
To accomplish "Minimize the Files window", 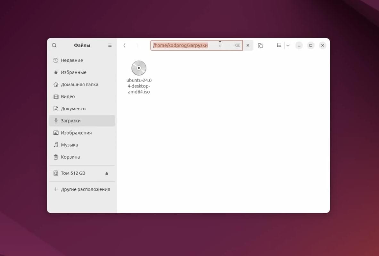I will click(x=299, y=45).
